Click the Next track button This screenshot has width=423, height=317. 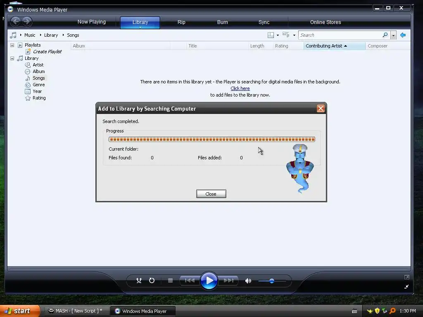[228, 281]
